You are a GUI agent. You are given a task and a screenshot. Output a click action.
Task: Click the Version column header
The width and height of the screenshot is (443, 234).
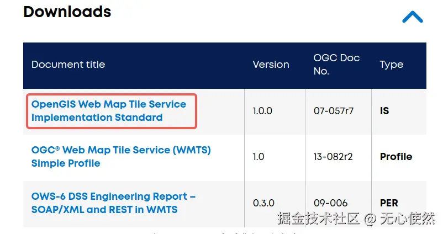(271, 65)
